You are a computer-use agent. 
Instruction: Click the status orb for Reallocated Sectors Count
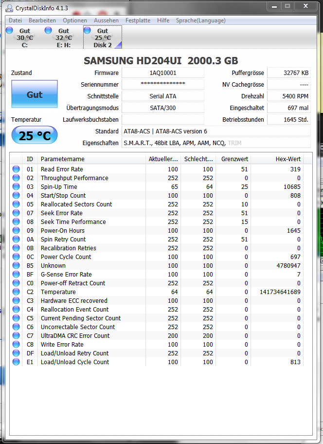coord(16,204)
